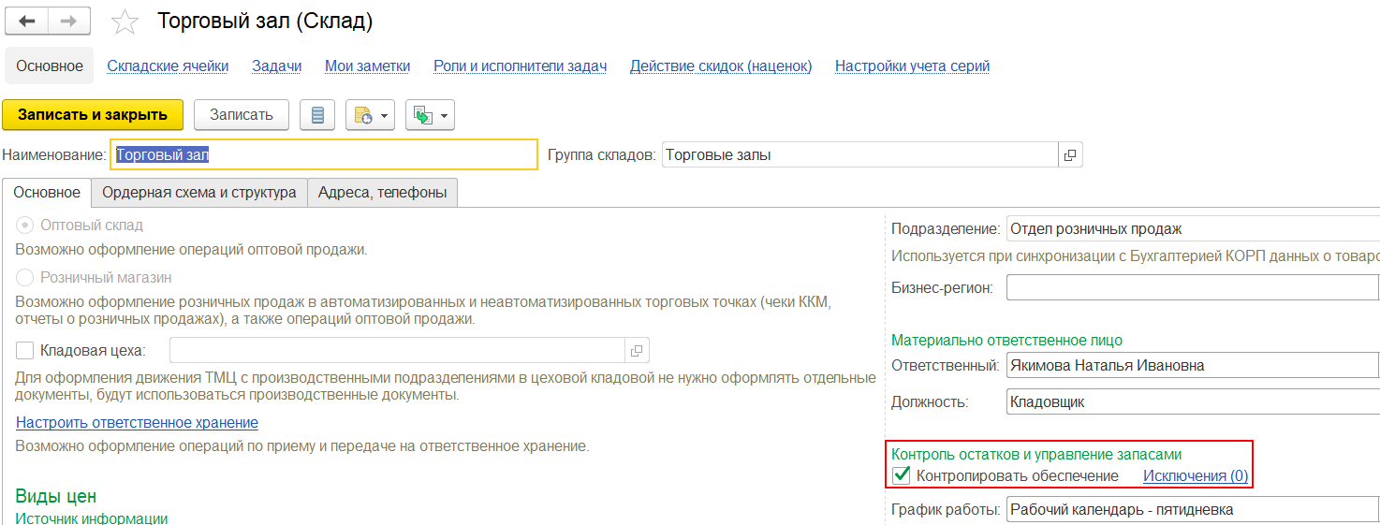1380x525 pixels.
Task: Switch to Ордерная схема и структура tab
Action: point(199,193)
